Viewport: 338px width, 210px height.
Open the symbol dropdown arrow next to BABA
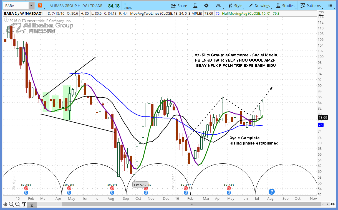[x=31, y=6]
